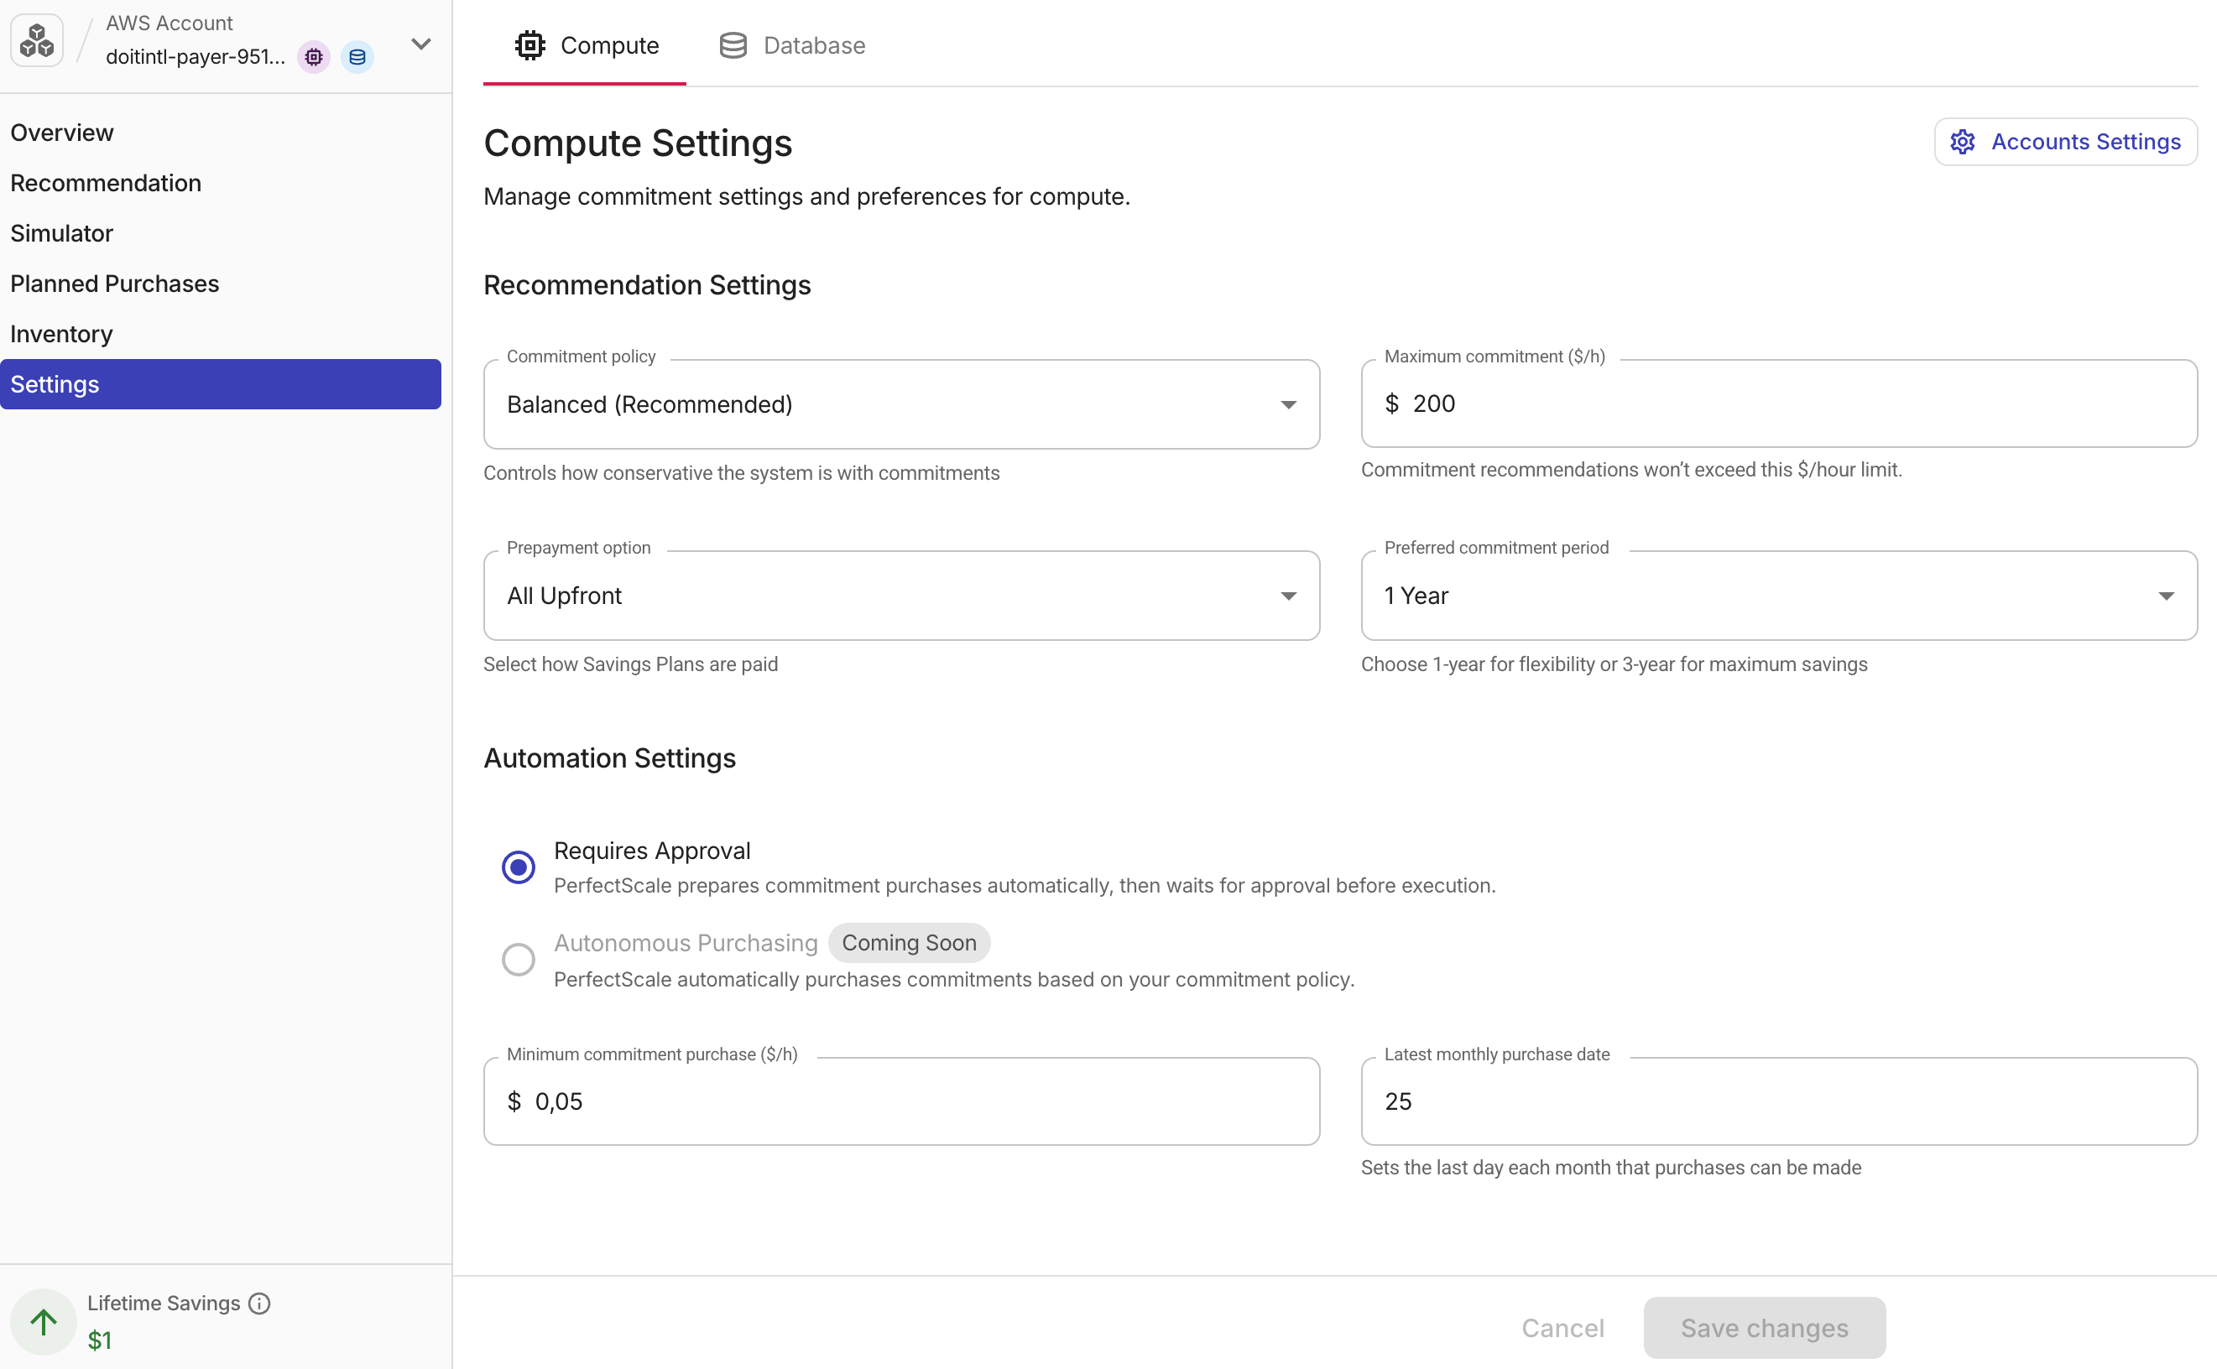Focus the Latest monthly purchase date field

coord(1779,1101)
